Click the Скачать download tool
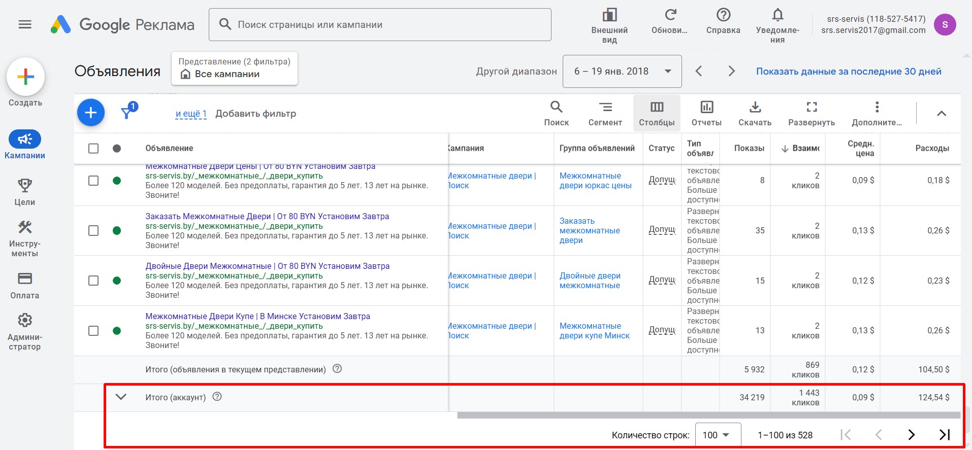 click(755, 113)
